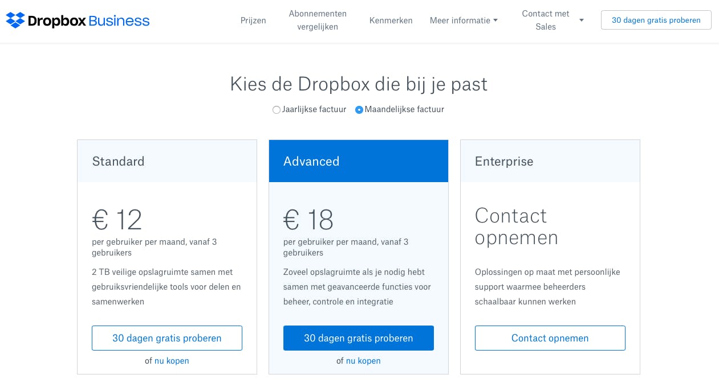Viewport: 719px width, 387px height.
Task: Click the Standard plan heading
Action: 118,162
